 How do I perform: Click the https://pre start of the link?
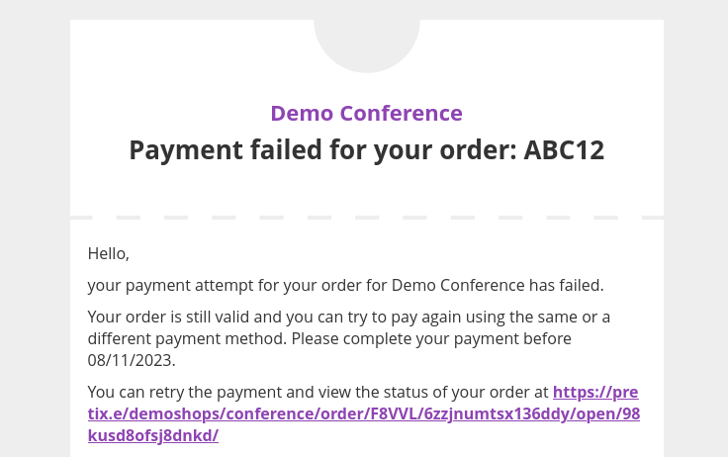pos(594,392)
